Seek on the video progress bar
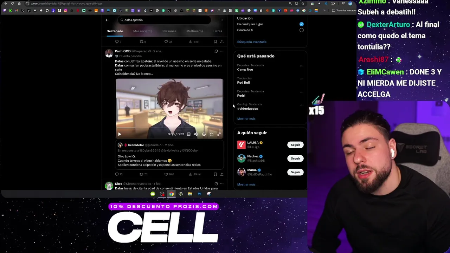 tap(169, 129)
